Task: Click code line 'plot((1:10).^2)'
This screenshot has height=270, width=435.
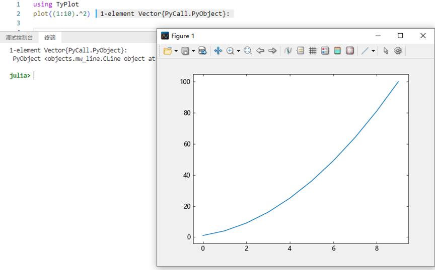Action: (61, 14)
